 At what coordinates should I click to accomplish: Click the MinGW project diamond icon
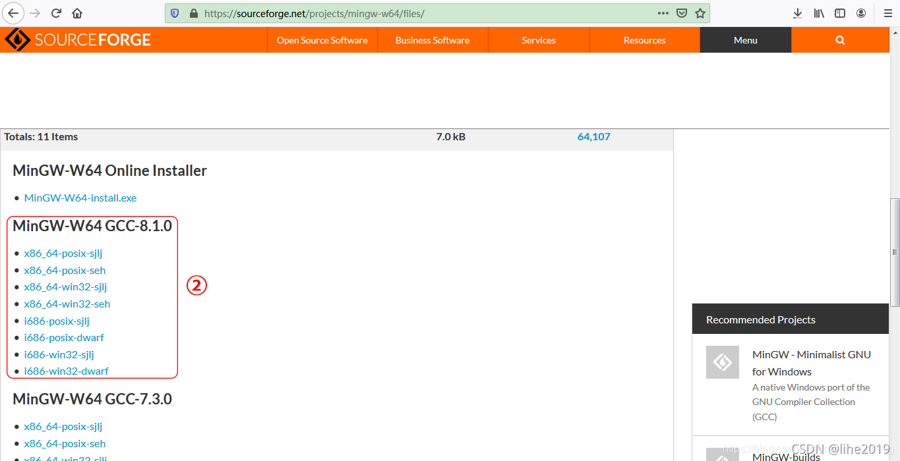(x=723, y=362)
